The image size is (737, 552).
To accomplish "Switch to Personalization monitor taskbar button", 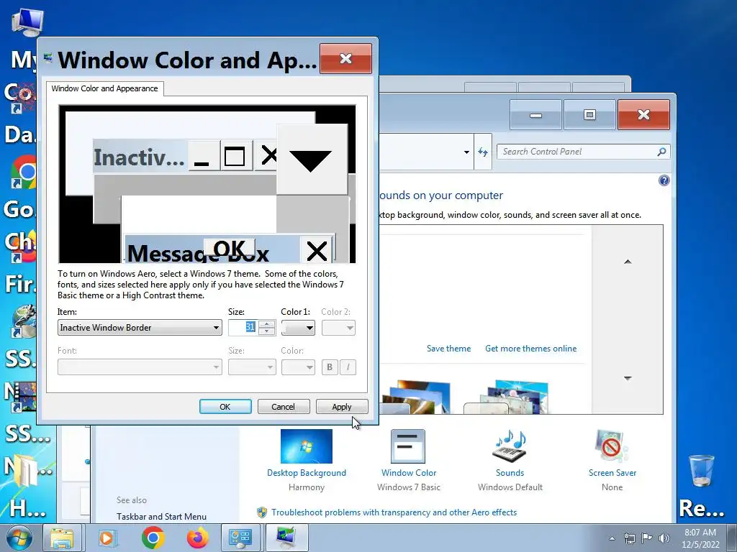I will (x=287, y=538).
